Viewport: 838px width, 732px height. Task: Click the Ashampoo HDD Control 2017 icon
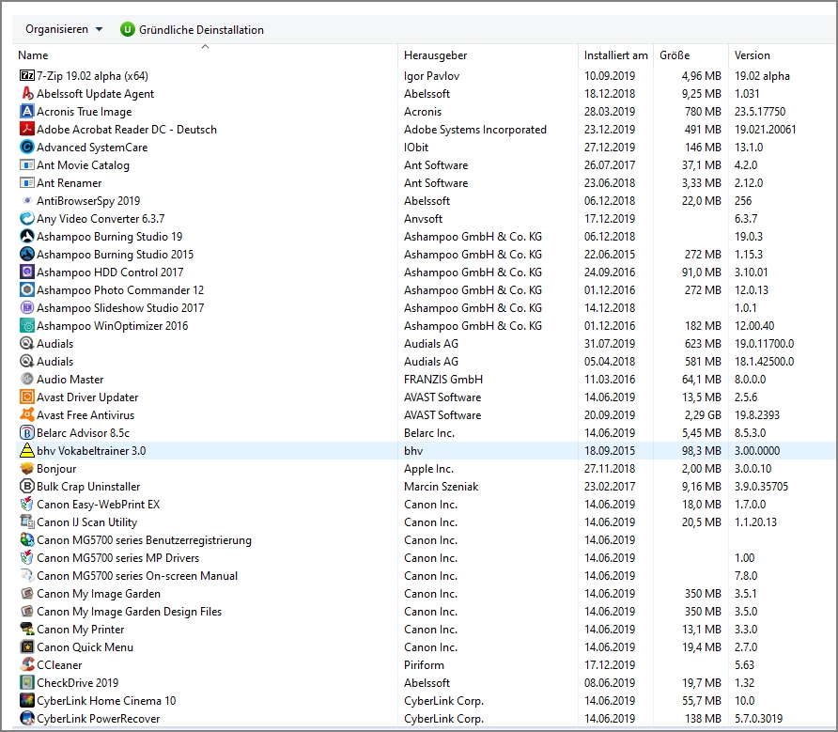[26, 273]
